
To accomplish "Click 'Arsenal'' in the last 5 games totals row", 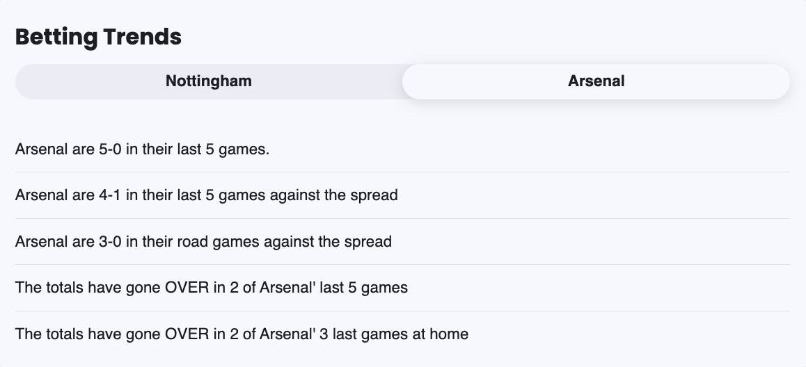I will click(x=287, y=288).
